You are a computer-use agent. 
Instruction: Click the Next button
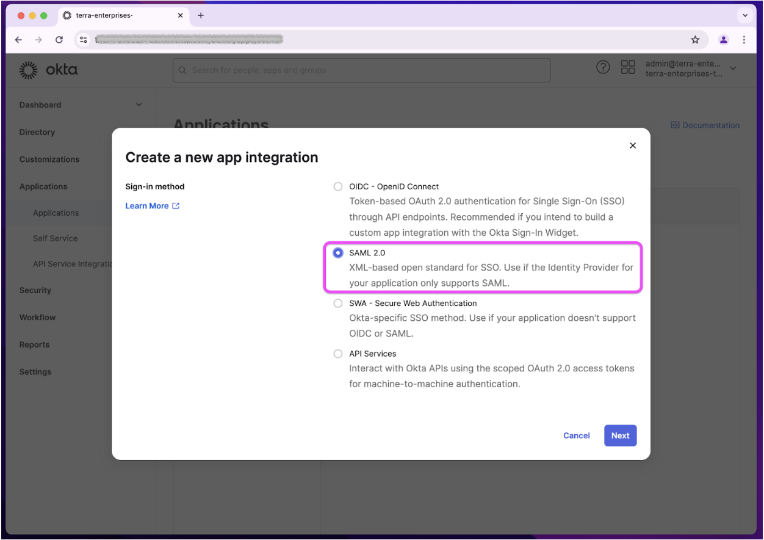[620, 436]
